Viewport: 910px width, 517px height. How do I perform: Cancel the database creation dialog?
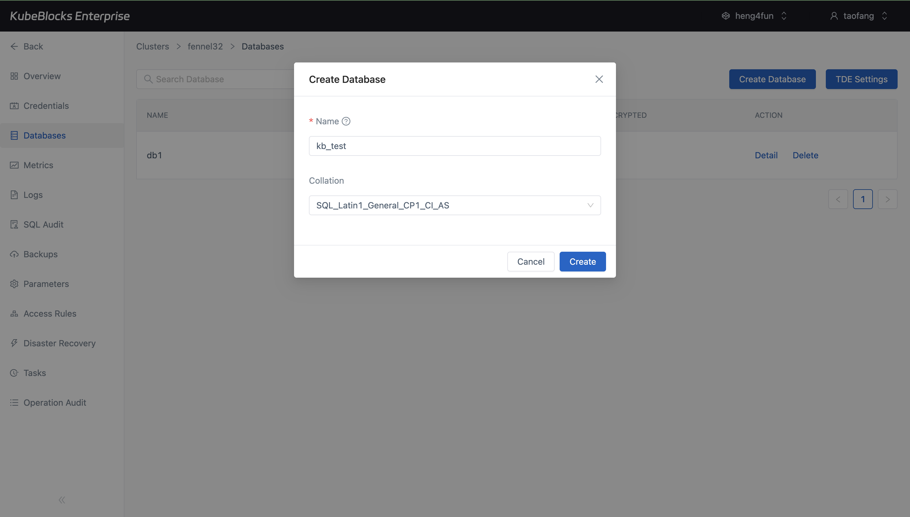(x=531, y=262)
